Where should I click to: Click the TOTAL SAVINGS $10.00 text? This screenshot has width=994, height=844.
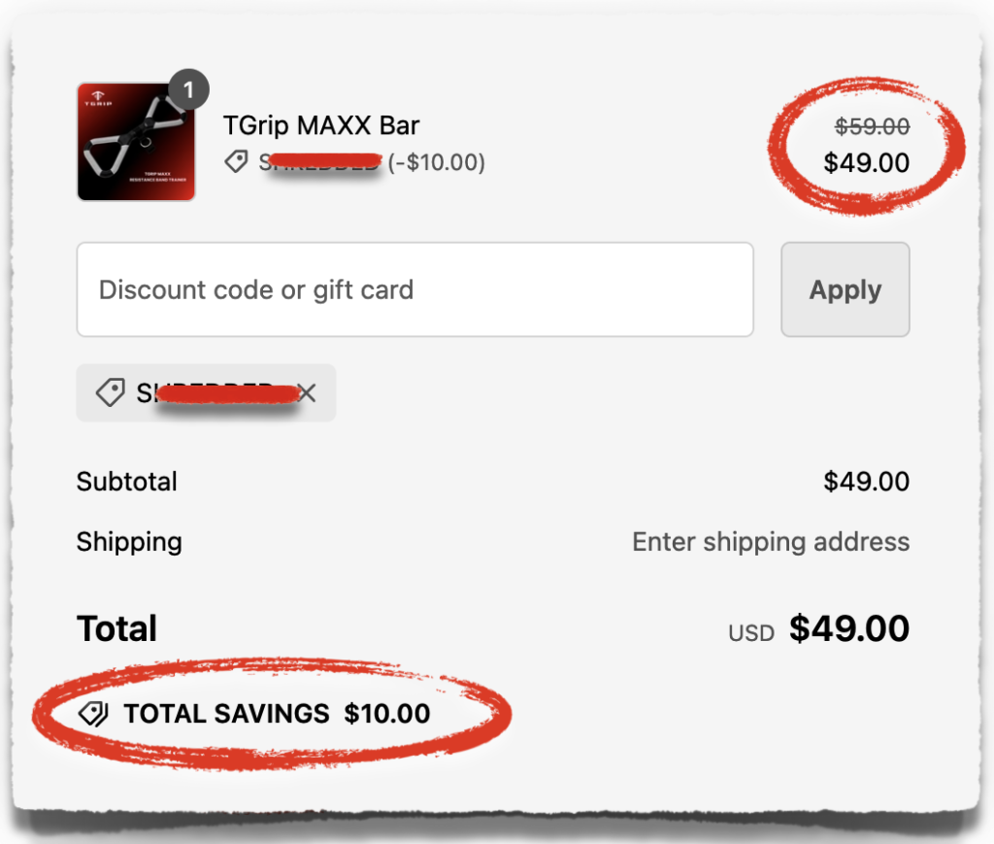click(277, 714)
